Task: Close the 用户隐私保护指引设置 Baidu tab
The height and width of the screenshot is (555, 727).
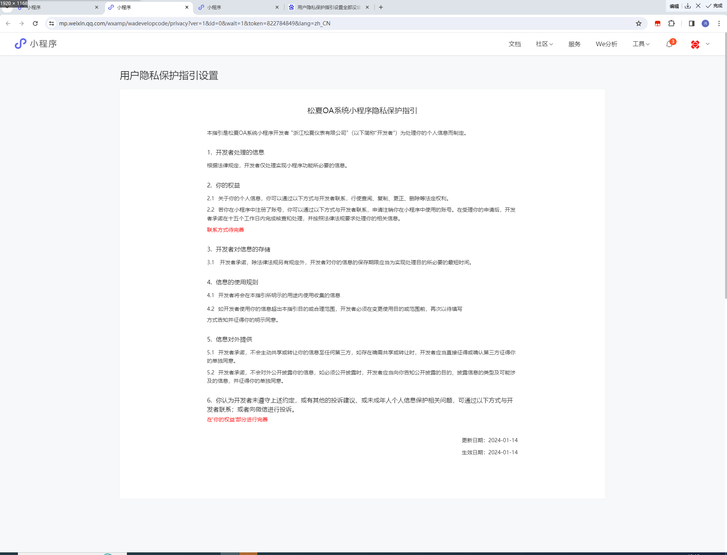Action: click(x=367, y=7)
